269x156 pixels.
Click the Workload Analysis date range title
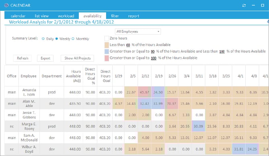click(62, 22)
